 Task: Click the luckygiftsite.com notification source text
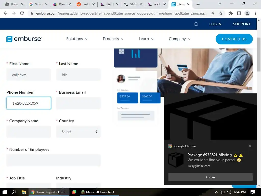coord(199,166)
